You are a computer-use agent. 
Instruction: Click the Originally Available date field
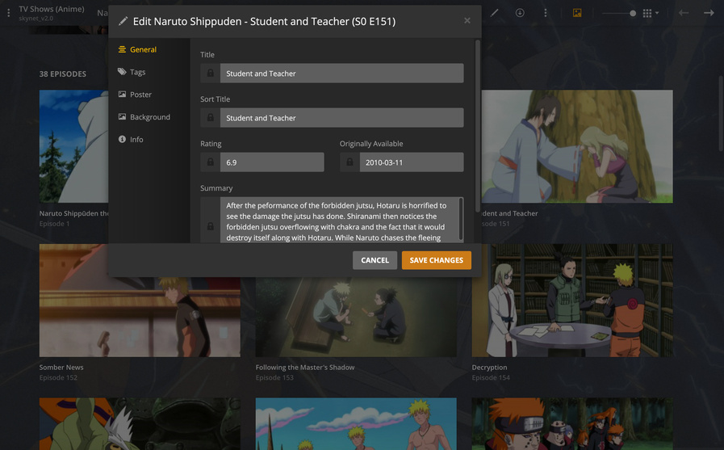412,162
